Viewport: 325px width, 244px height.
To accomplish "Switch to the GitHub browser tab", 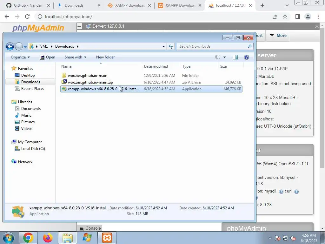I will 28,5.
